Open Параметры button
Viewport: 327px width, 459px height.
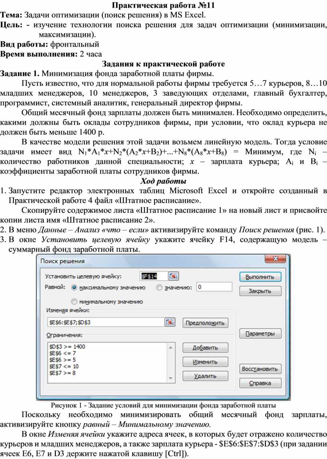point(260,333)
